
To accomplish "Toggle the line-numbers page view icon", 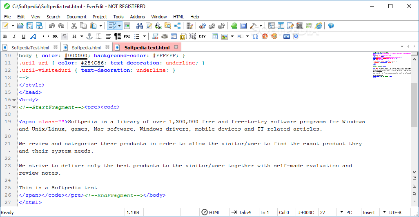I will tap(127, 26).
